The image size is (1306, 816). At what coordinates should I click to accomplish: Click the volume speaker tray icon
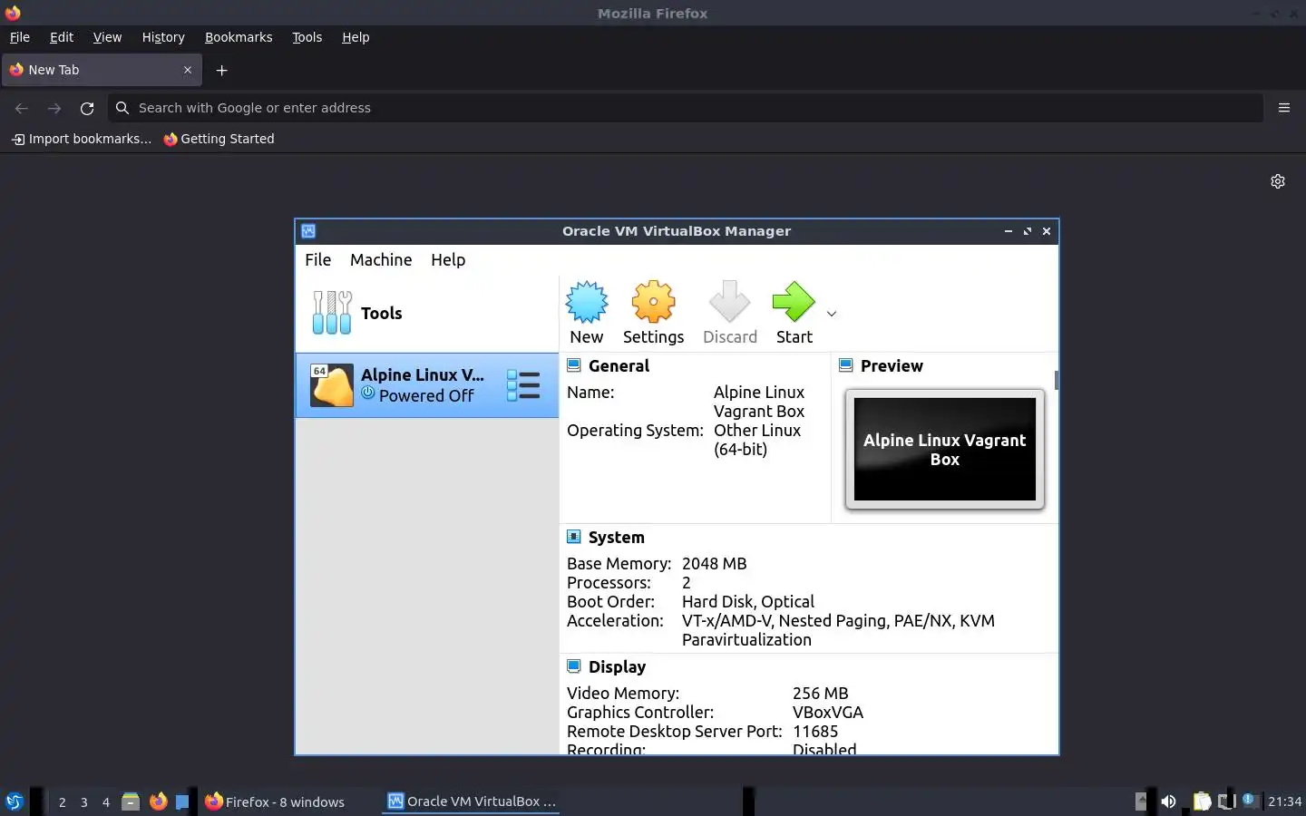coord(1168,801)
